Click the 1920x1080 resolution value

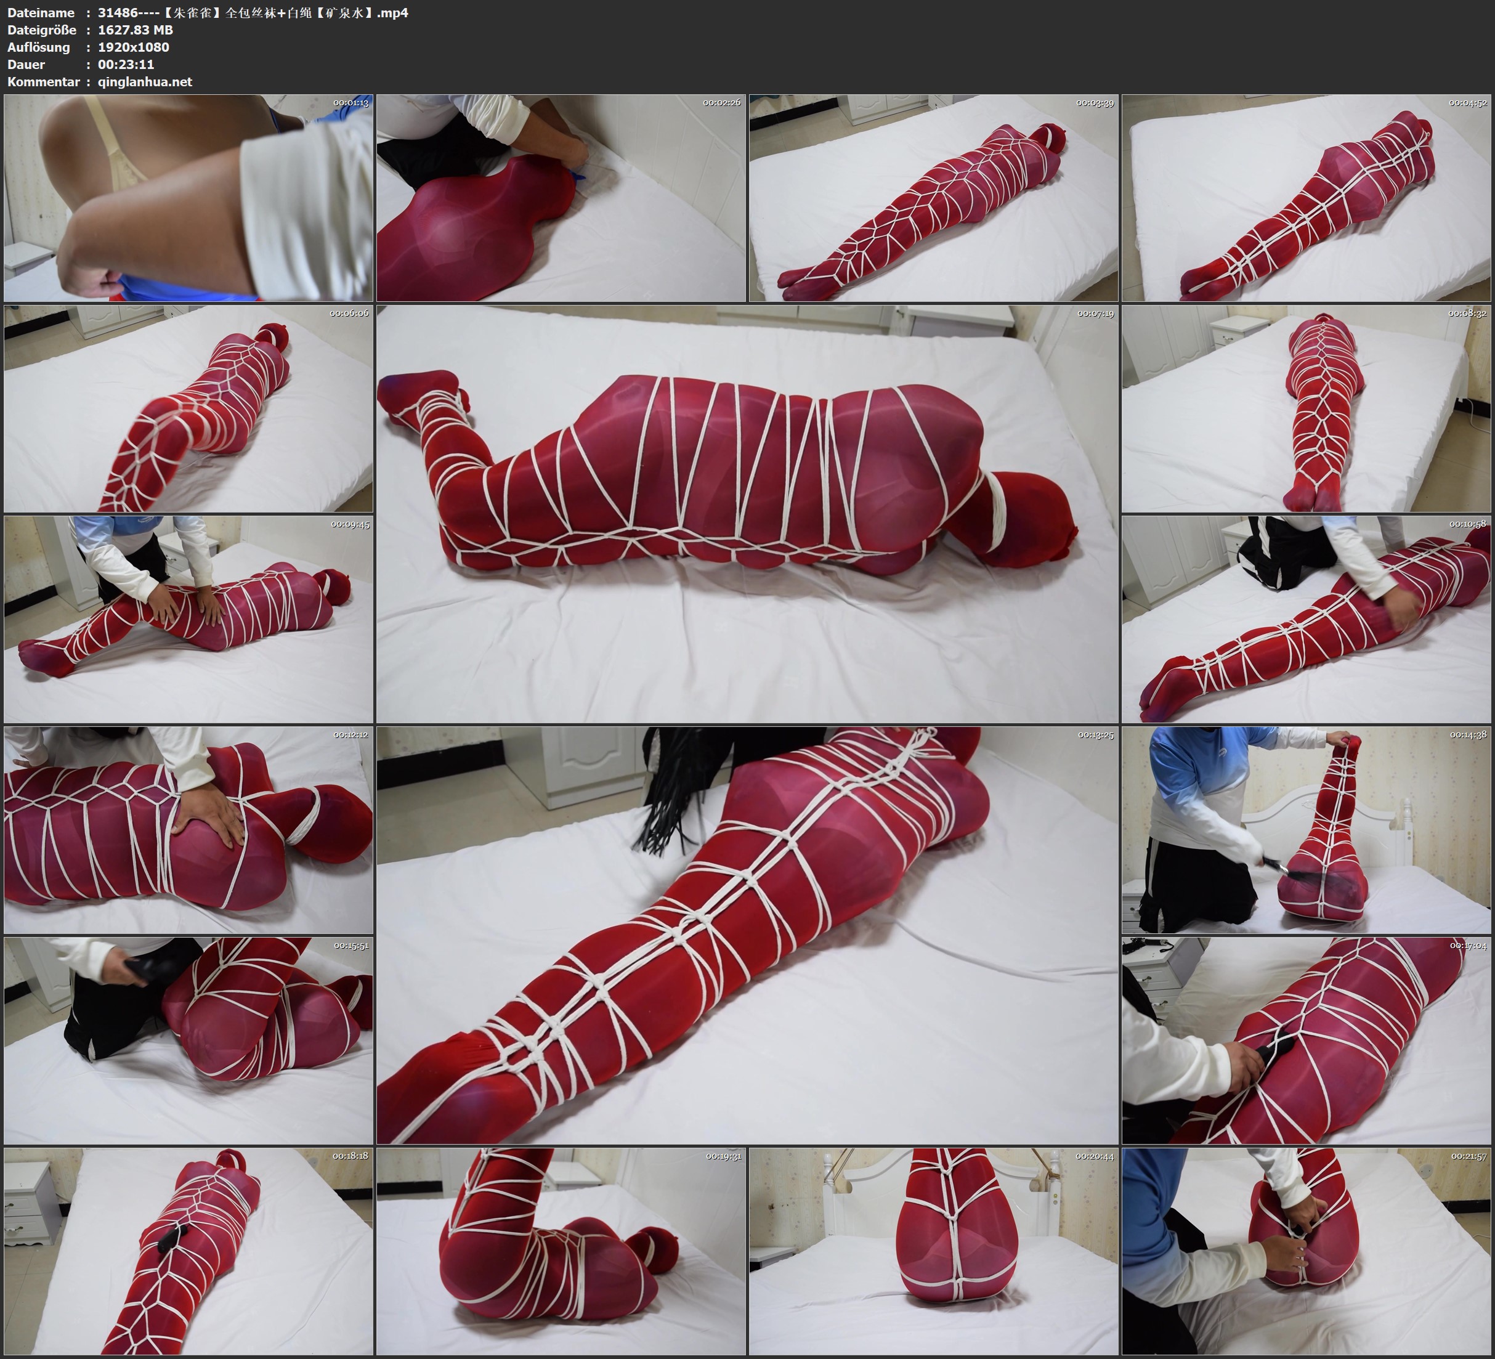(x=134, y=47)
